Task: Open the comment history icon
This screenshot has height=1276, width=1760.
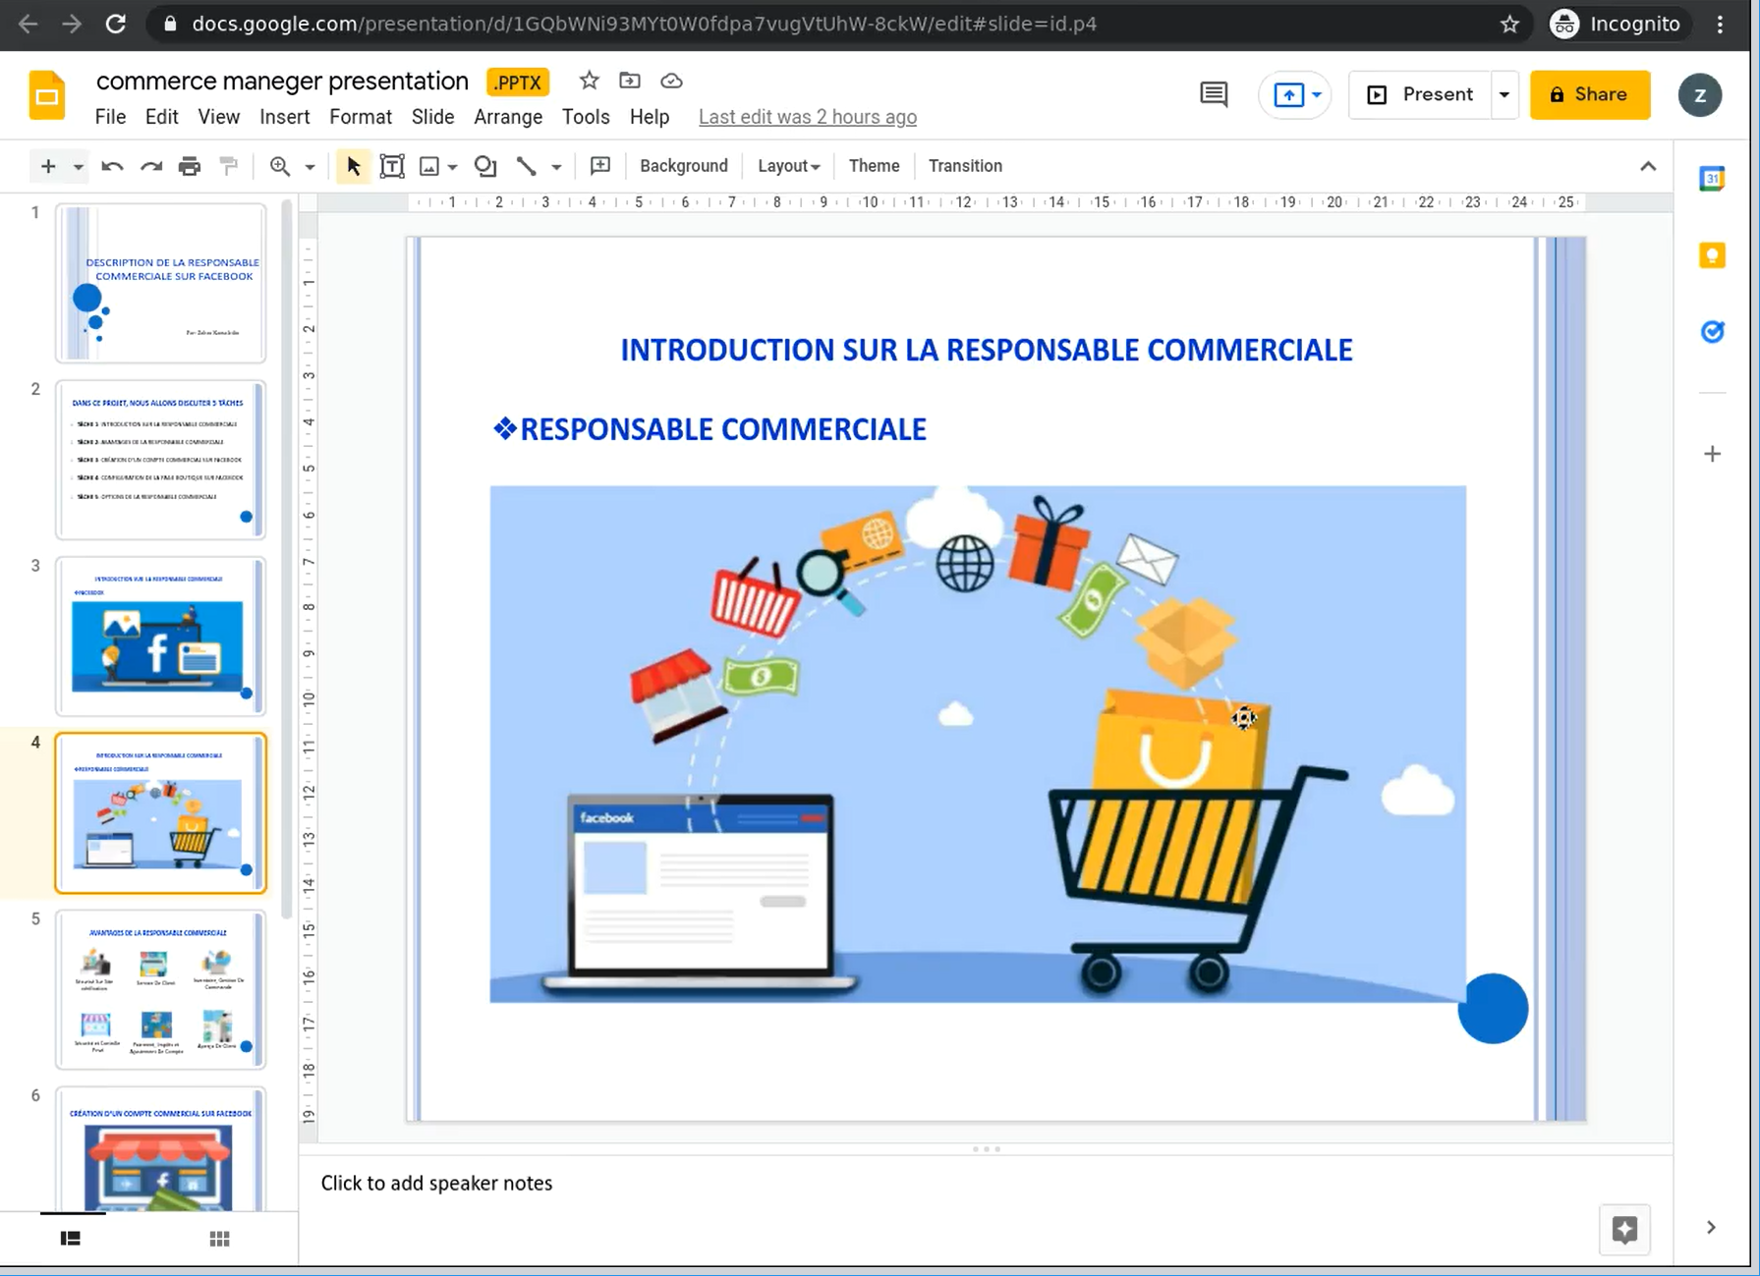Action: [x=1214, y=94]
